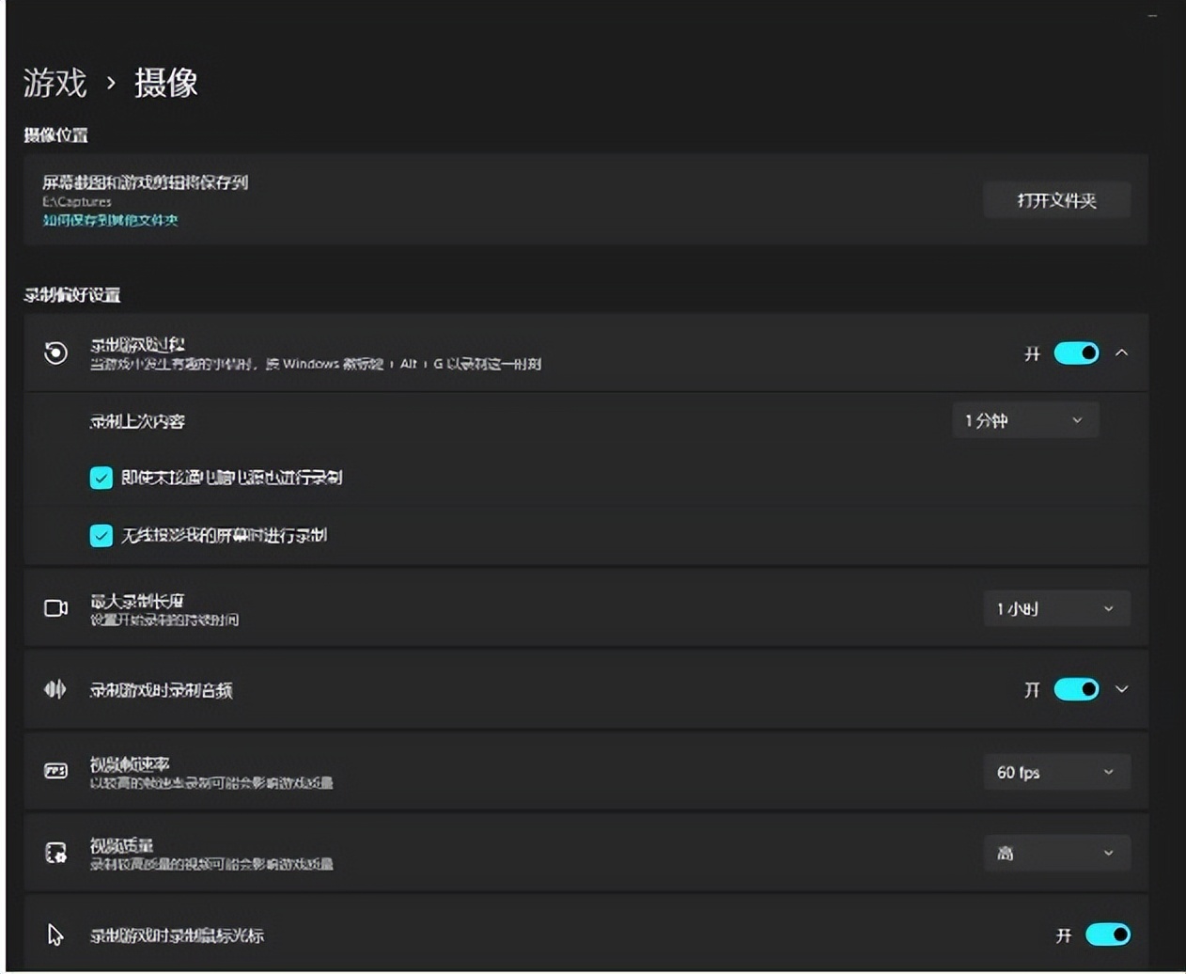Click the audio waveform icon for 录制游戏时录制音频

tap(55, 688)
